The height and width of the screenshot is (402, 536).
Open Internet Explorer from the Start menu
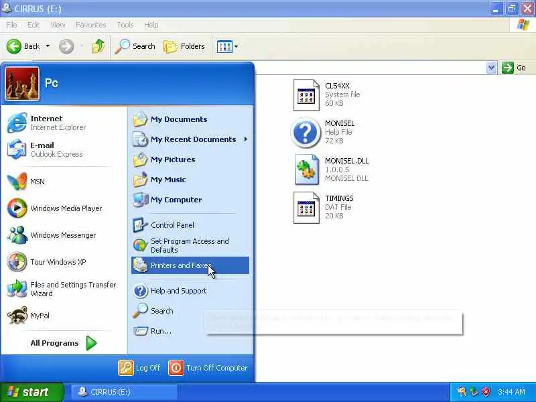pyautogui.click(x=64, y=123)
